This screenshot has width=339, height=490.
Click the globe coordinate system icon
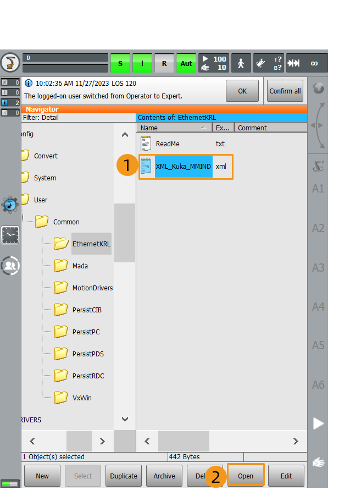(x=319, y=88)
